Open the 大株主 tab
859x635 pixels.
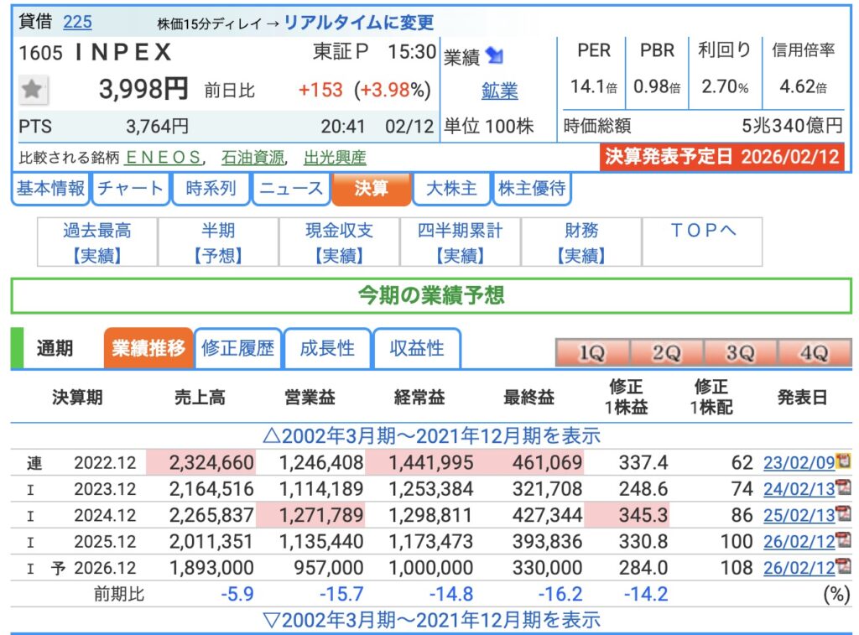pos(451,189)
